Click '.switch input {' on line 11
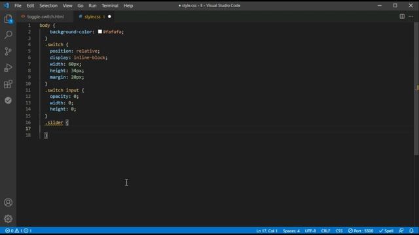Image resolution: width=419 pixels, height=235 pixels. point(64,90)
